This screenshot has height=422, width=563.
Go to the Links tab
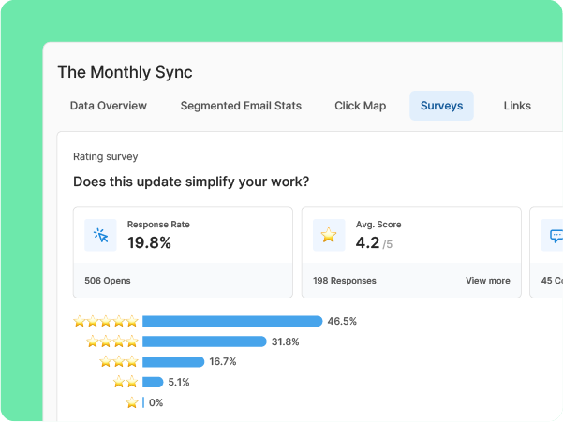[517, 106]
